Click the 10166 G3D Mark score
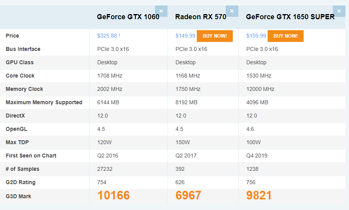Screen dimensions: 349x210 pyautogui.click(x=113, y=196)
